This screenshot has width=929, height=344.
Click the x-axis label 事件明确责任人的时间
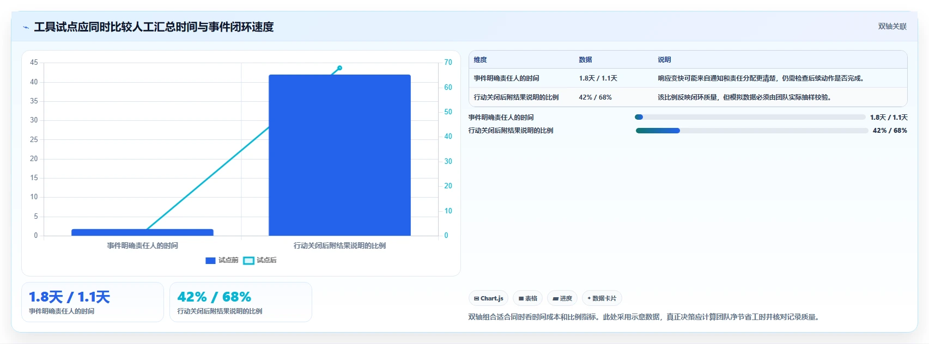point(142,246)
